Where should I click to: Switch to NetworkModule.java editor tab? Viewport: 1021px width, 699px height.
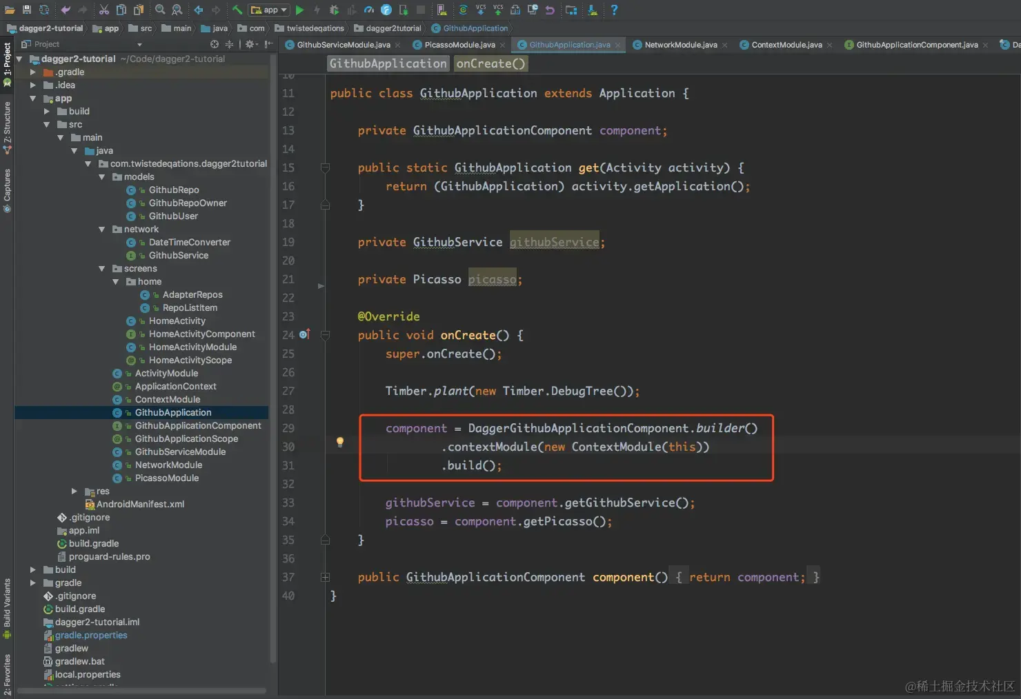coord(680,45)
